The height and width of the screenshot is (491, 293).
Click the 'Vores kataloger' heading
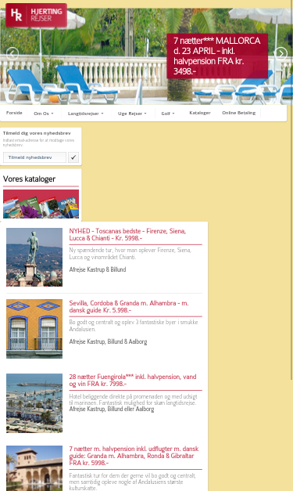tap(29, 179)
